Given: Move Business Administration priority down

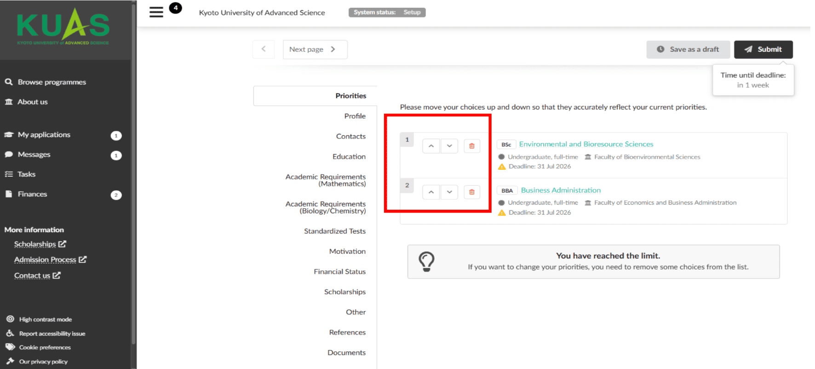Looking at the screenshot, I should point(449,192).
